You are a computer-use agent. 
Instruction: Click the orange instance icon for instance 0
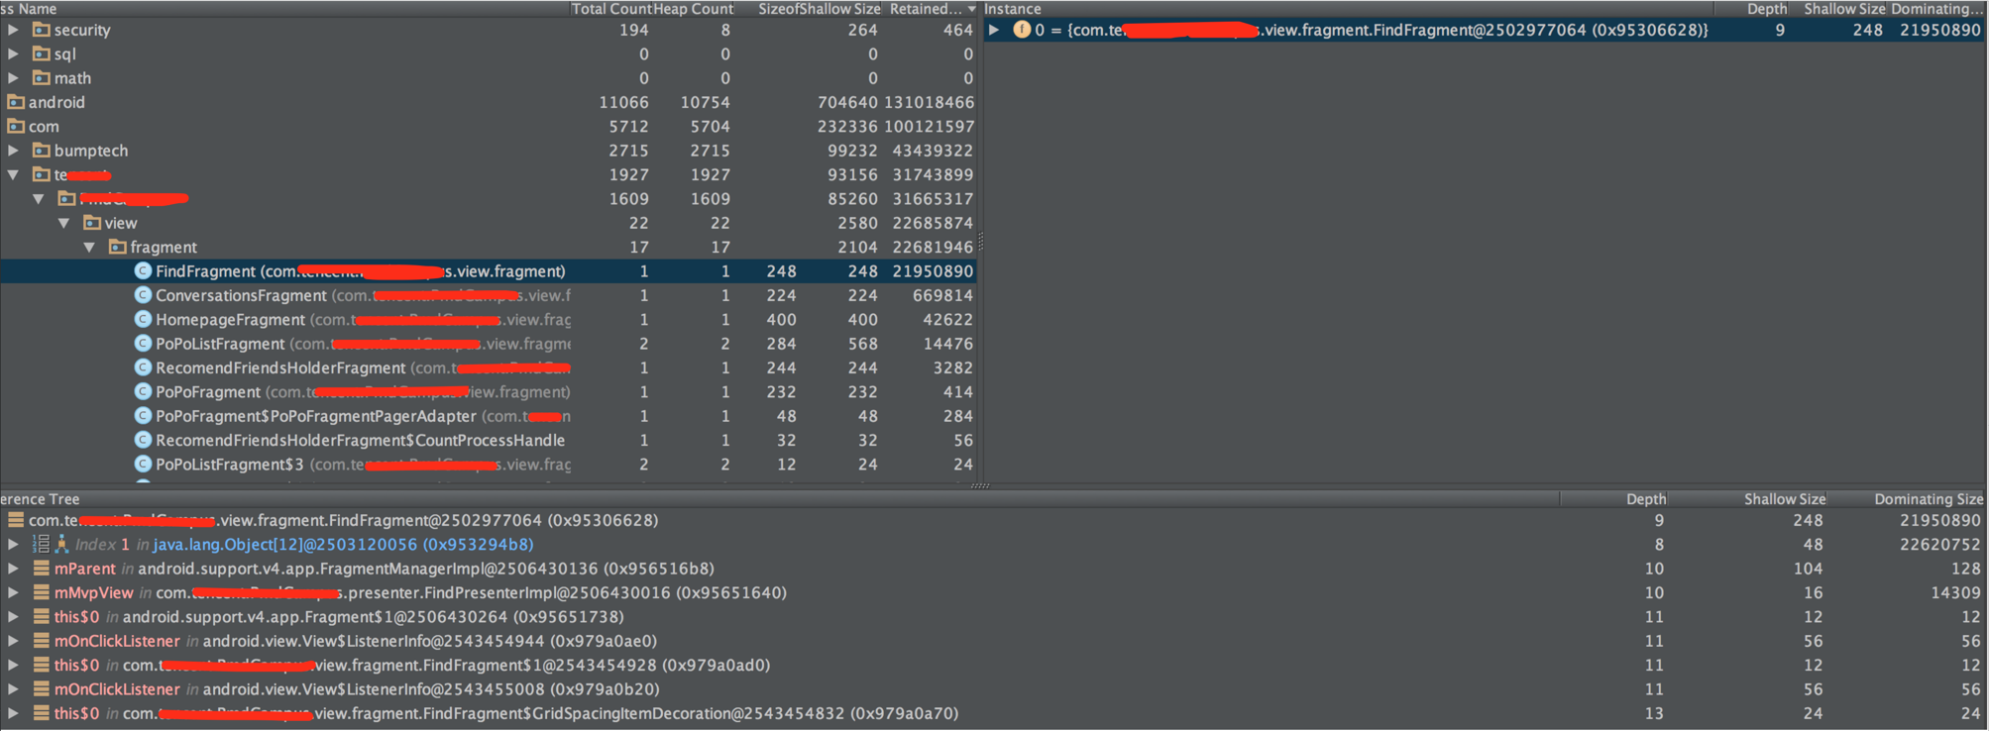(x=1022, y=30)
